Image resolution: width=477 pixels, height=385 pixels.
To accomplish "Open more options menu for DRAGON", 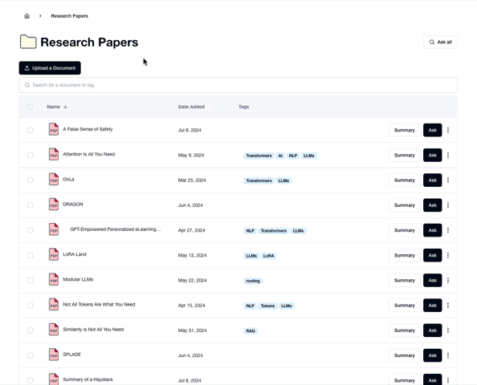I will click(x=448, y=205).
